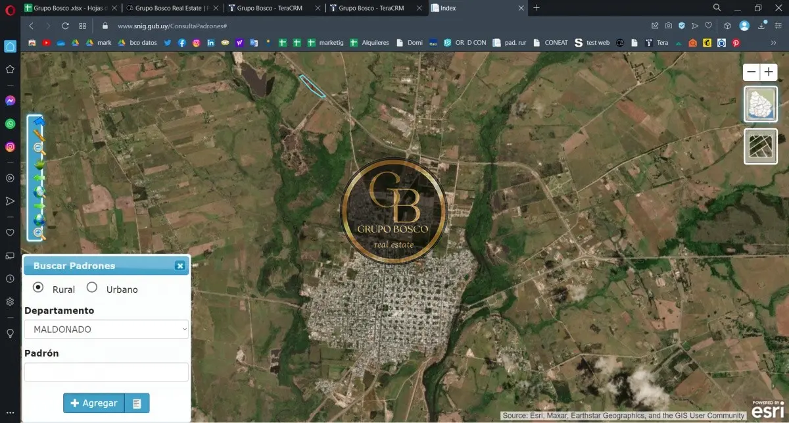Click the Padrón input field
The image size is (789, 423).
(107, 372)
